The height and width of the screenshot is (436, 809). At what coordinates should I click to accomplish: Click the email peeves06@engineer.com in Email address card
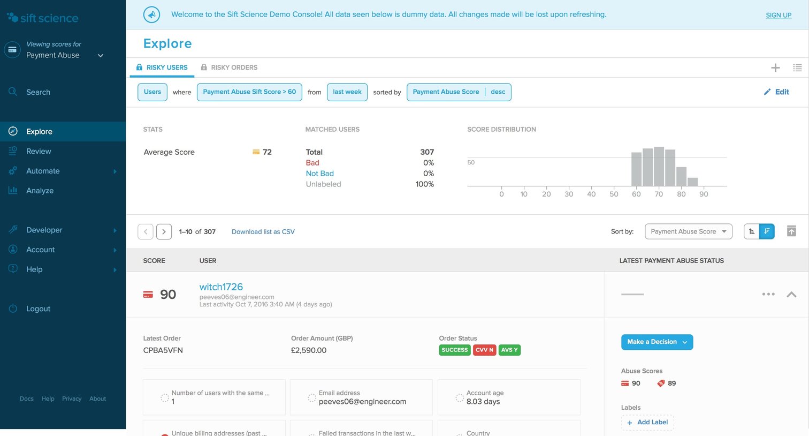(x=363, y=402)
